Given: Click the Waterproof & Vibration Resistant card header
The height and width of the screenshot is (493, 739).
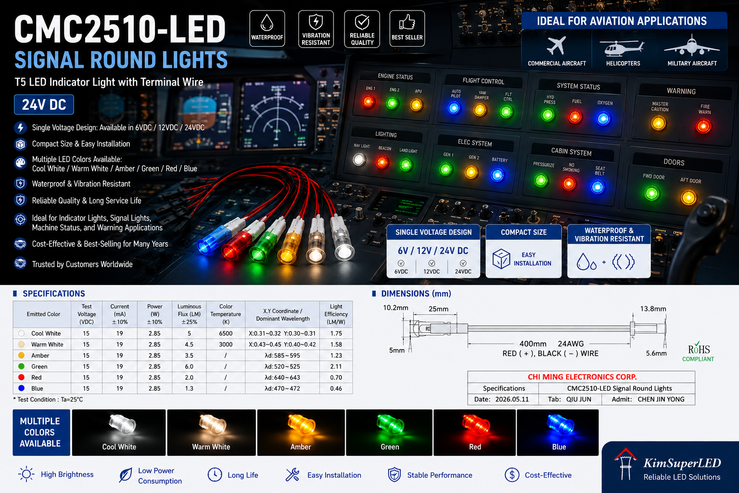Looking at the screenshot, I should point(609,234).
